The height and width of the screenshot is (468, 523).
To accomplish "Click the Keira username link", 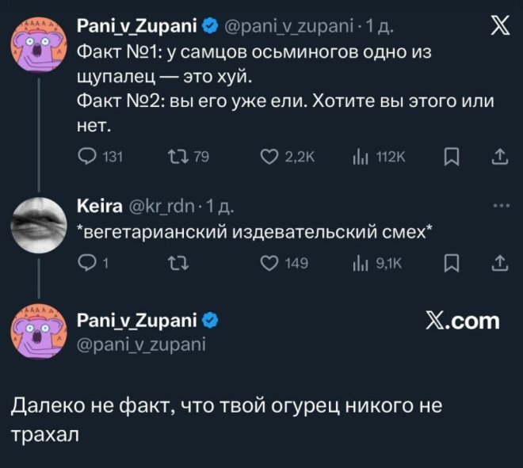I will 98,207.
